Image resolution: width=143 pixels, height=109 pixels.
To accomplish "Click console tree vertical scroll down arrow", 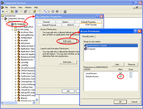I will [x=37, y=100].
